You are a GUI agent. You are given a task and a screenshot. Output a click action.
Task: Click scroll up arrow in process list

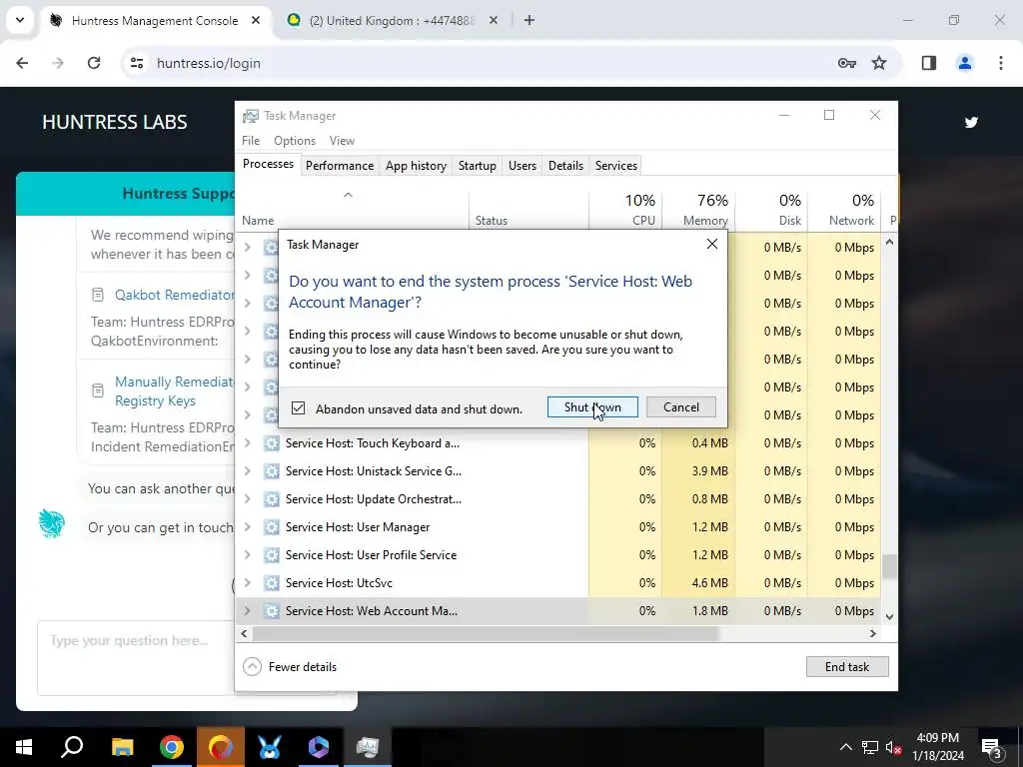(x=889, y=243)
